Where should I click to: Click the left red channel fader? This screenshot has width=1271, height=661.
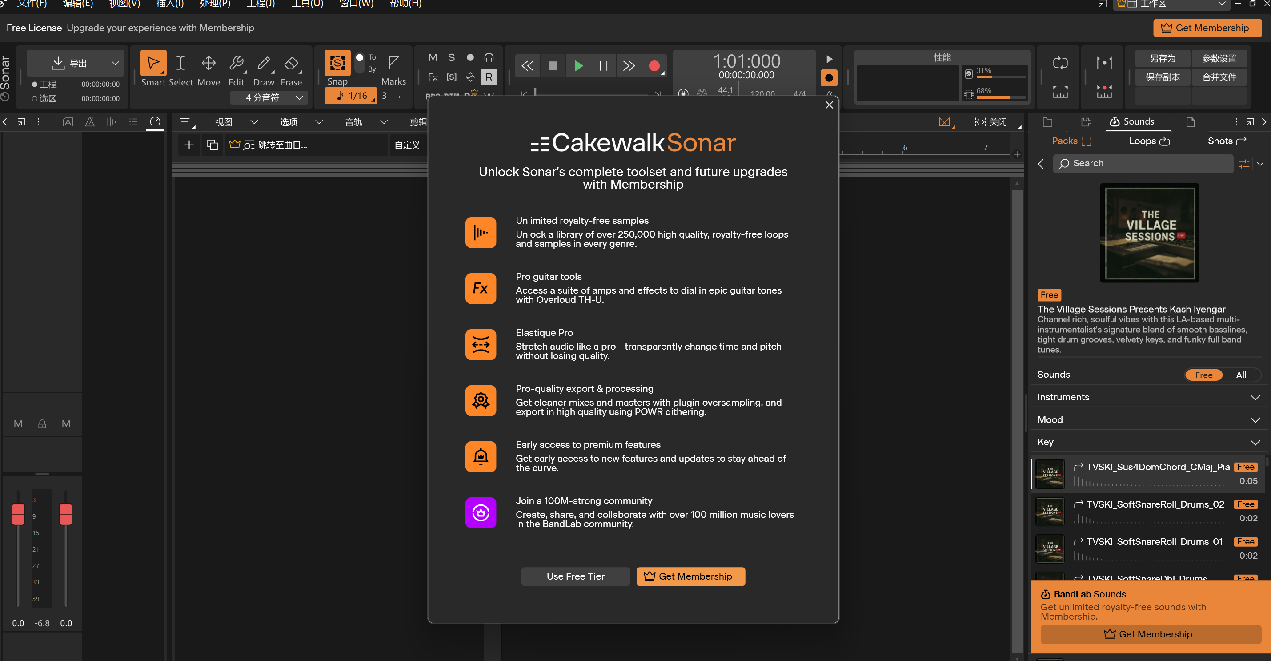pos(18,514)
